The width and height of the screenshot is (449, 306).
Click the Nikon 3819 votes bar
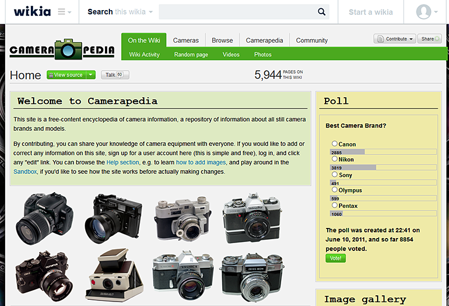[x=383, y=167]
